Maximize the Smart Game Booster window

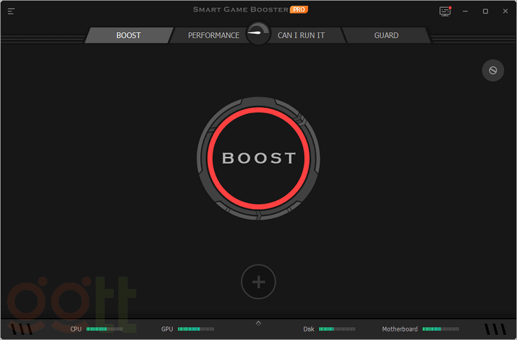pyautogui.click(x=485, y=12)
